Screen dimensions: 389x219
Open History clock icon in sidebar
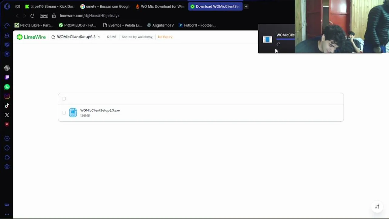point(7,148)
